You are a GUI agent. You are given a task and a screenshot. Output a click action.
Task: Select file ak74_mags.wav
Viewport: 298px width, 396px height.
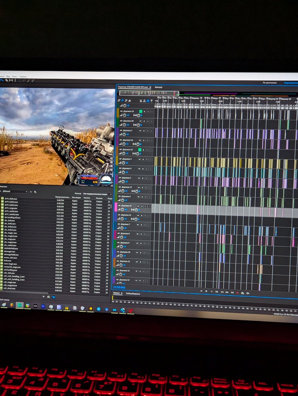(11, 208)
